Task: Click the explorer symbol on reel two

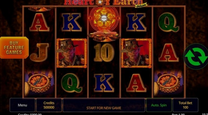Action: pos(72,53)
